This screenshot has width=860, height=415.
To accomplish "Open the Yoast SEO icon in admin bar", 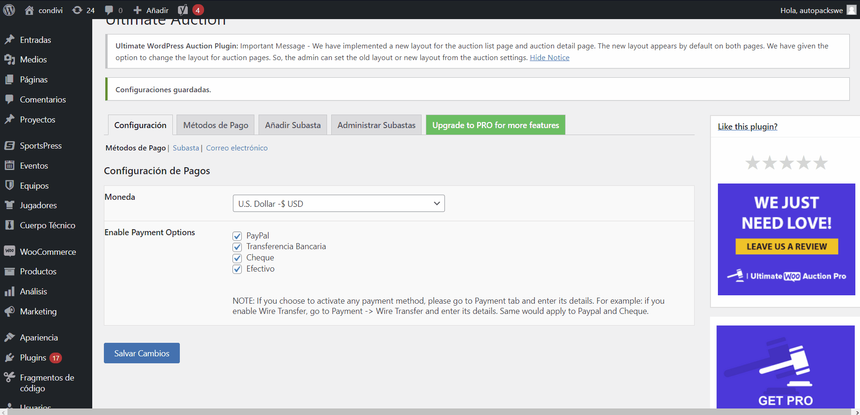I will (x=183, y=10).
